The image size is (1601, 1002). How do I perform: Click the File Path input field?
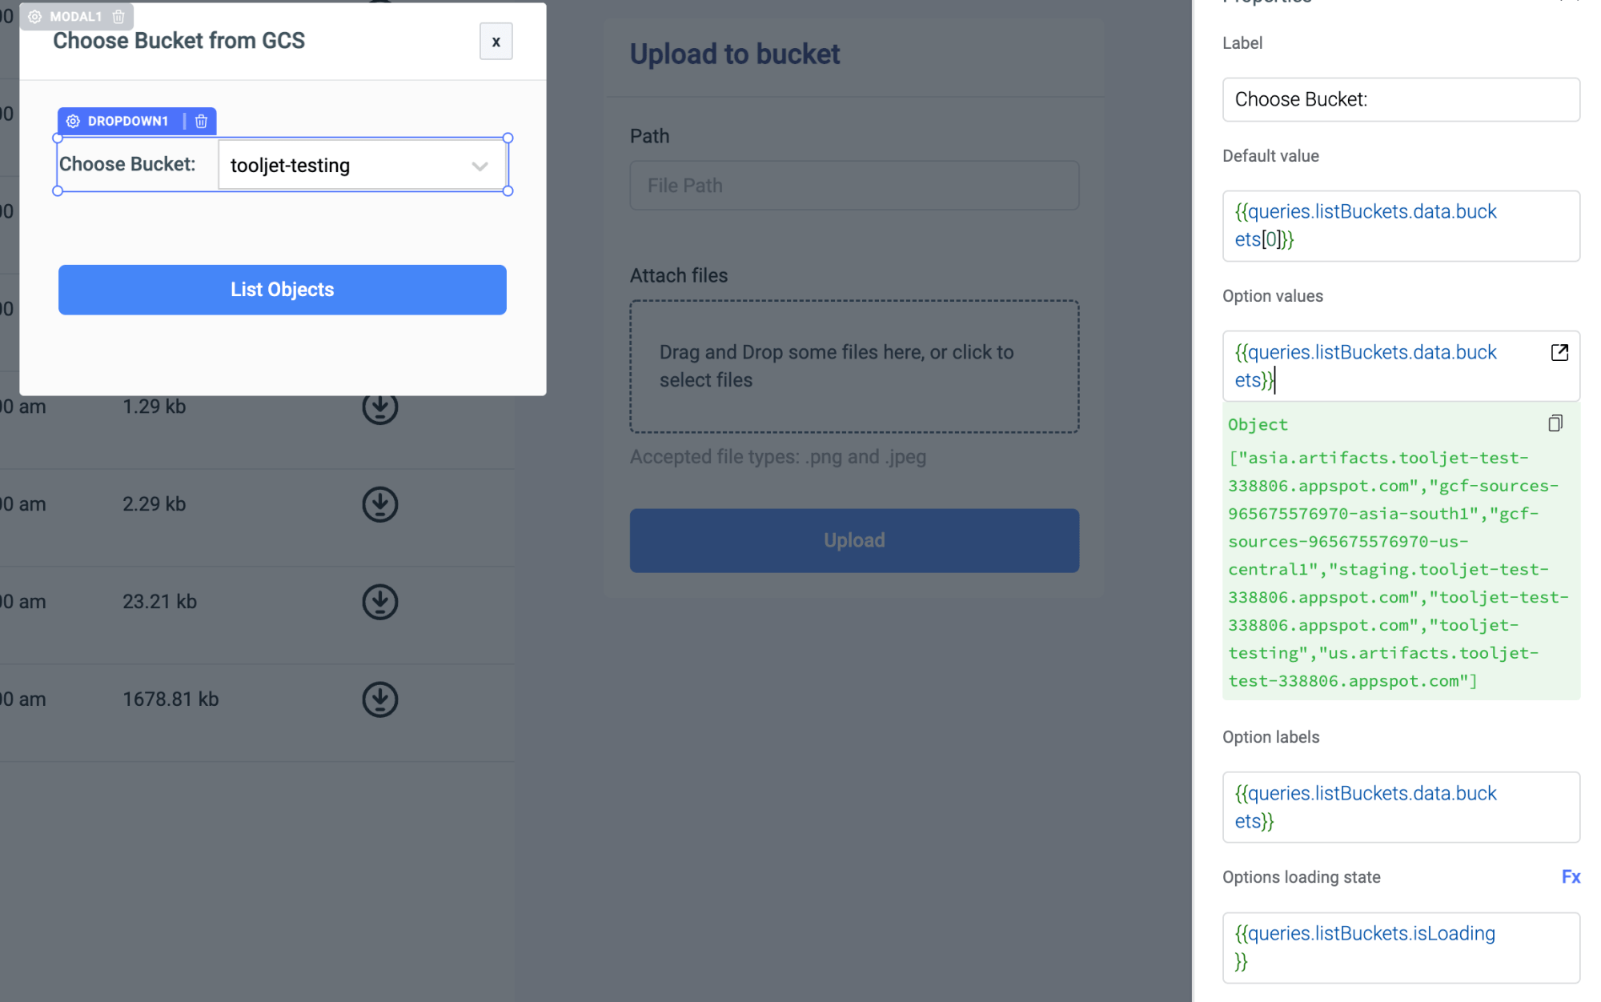coord(853,186)
